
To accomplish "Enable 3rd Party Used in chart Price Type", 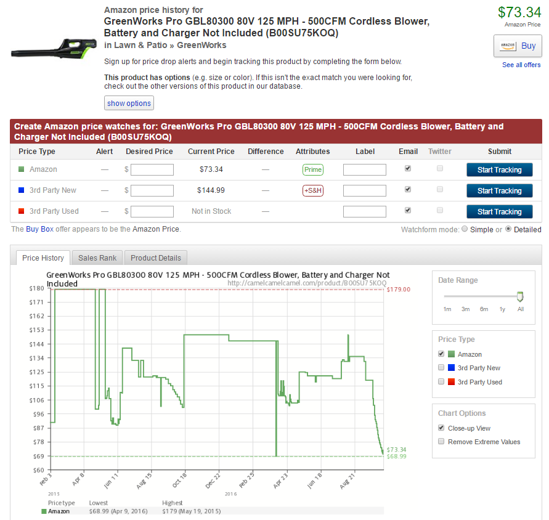I will click(x=441, y=381).
